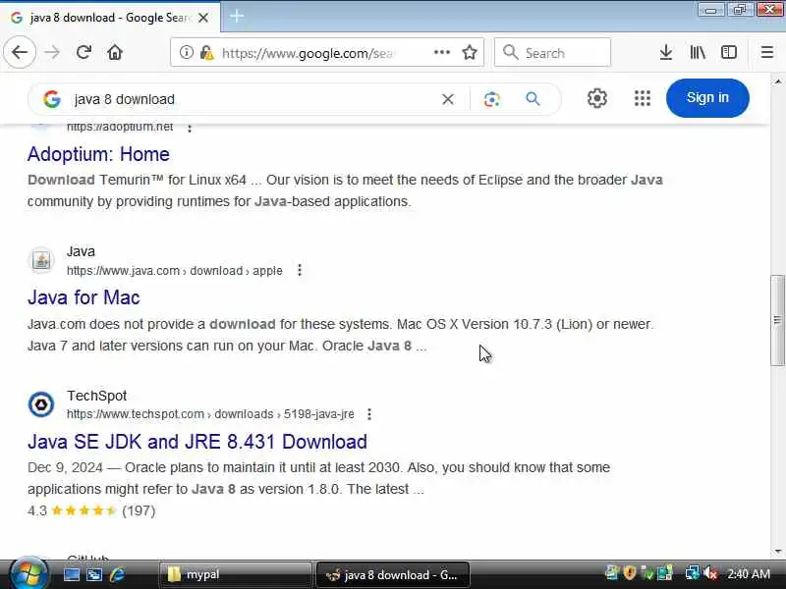Open the Google apps grid
The width and height of the screenshot is (786, 589).
point(643,98)
